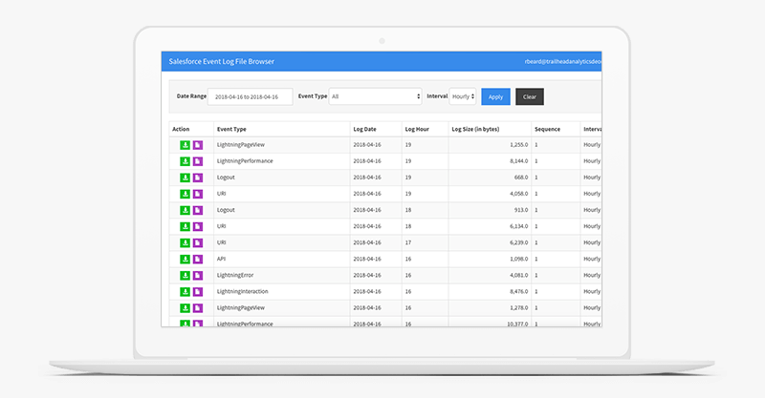Screen dimensions: 765x398
Task: Download the LightningPerformance log with size 8,144.0
Action: coord(185,161)
